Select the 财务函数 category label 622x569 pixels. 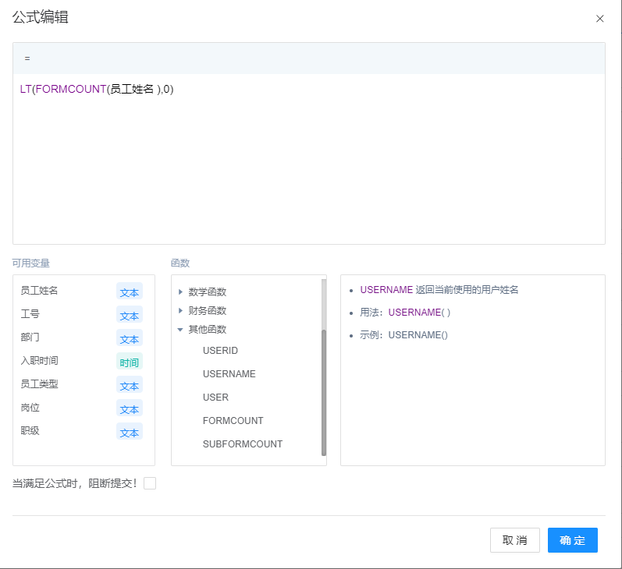[x=207, y=311]
